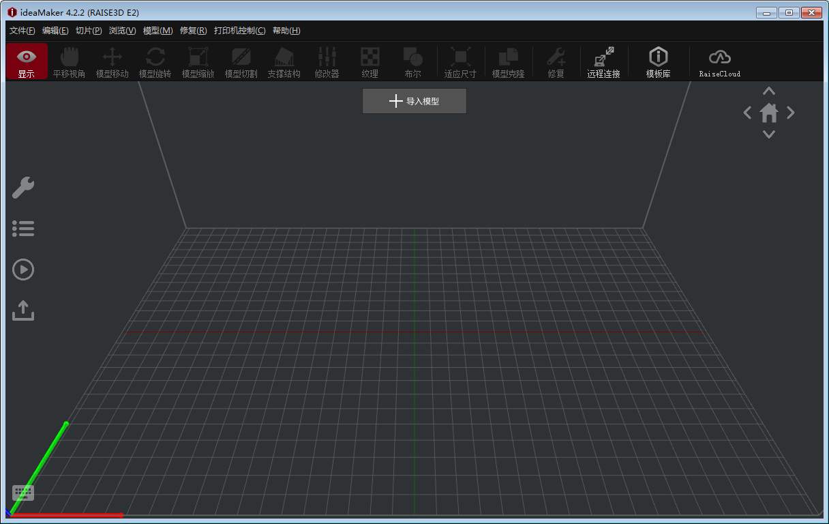Click the play-circle slice icon in sidebar

tap(23, 270)
